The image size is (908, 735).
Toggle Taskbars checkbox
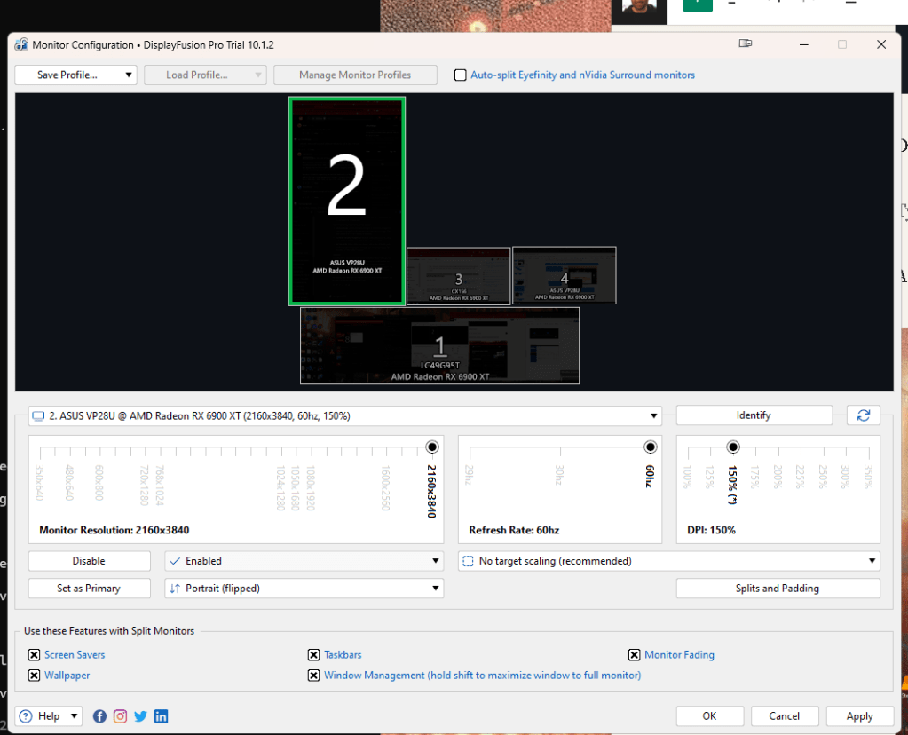(x=314, y=654)
